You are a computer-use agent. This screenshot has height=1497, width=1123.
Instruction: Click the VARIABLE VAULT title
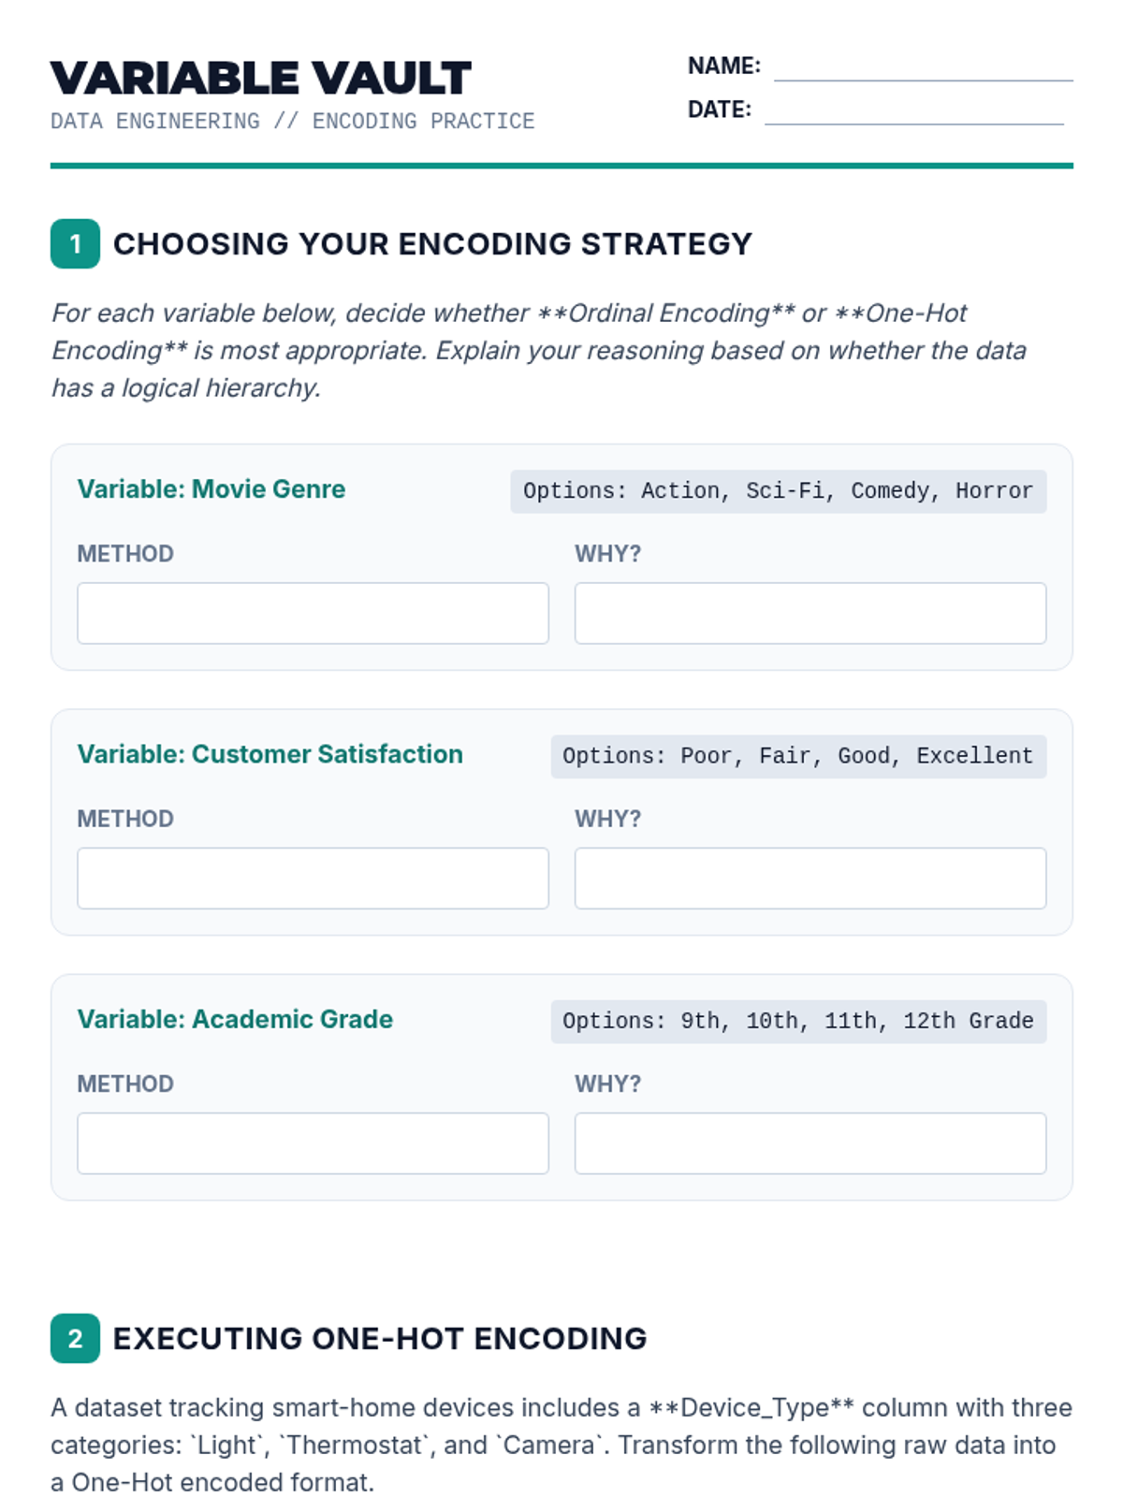261,79
